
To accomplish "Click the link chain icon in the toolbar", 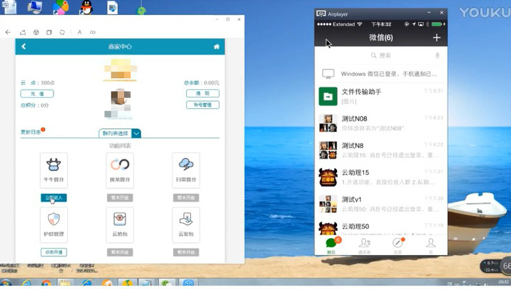I will [x=93, y=32].
